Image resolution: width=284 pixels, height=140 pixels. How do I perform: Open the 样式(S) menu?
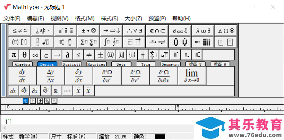pos(110,19)
